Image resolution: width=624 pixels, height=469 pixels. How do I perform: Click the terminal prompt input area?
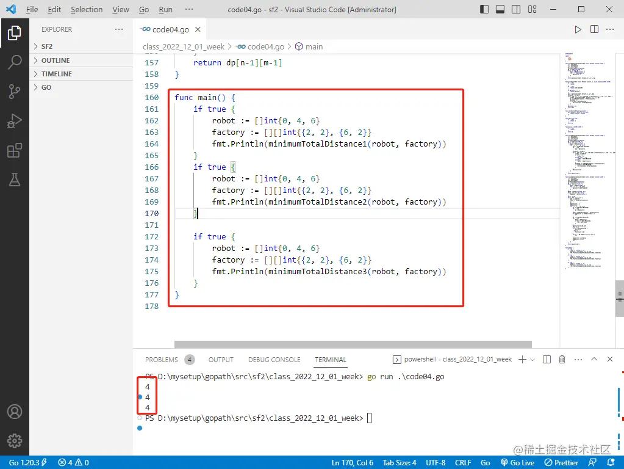tap(369, 418)
